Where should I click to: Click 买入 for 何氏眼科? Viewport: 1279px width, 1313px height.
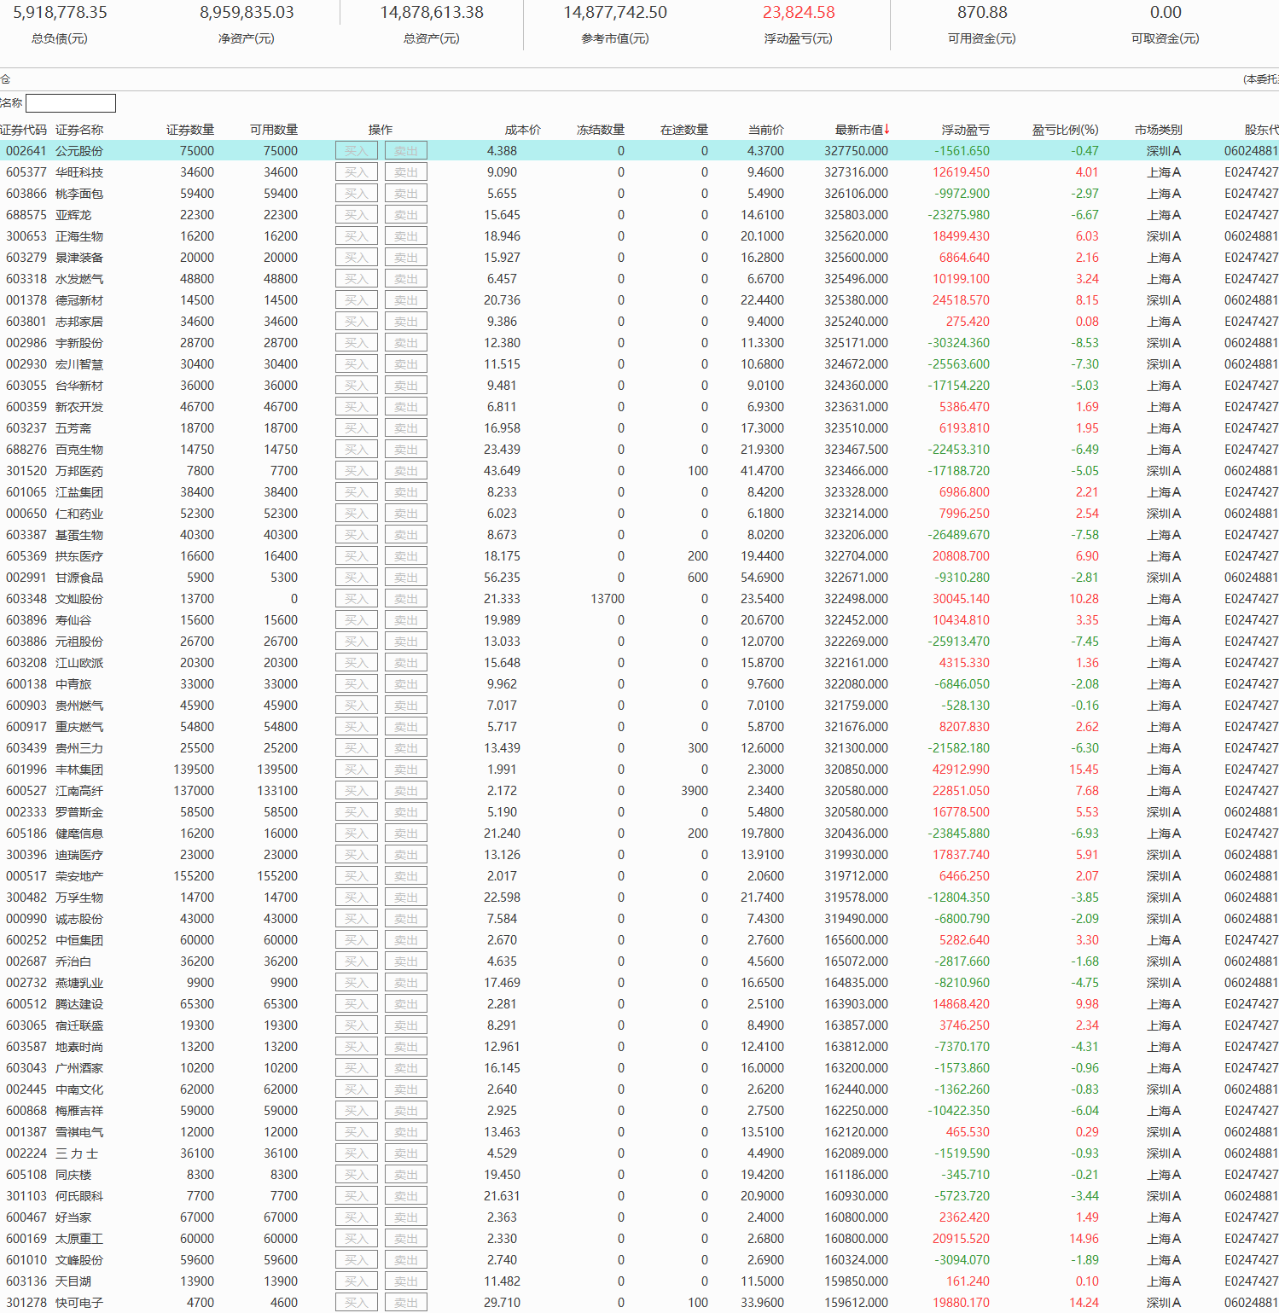[x=357, y=1196]
